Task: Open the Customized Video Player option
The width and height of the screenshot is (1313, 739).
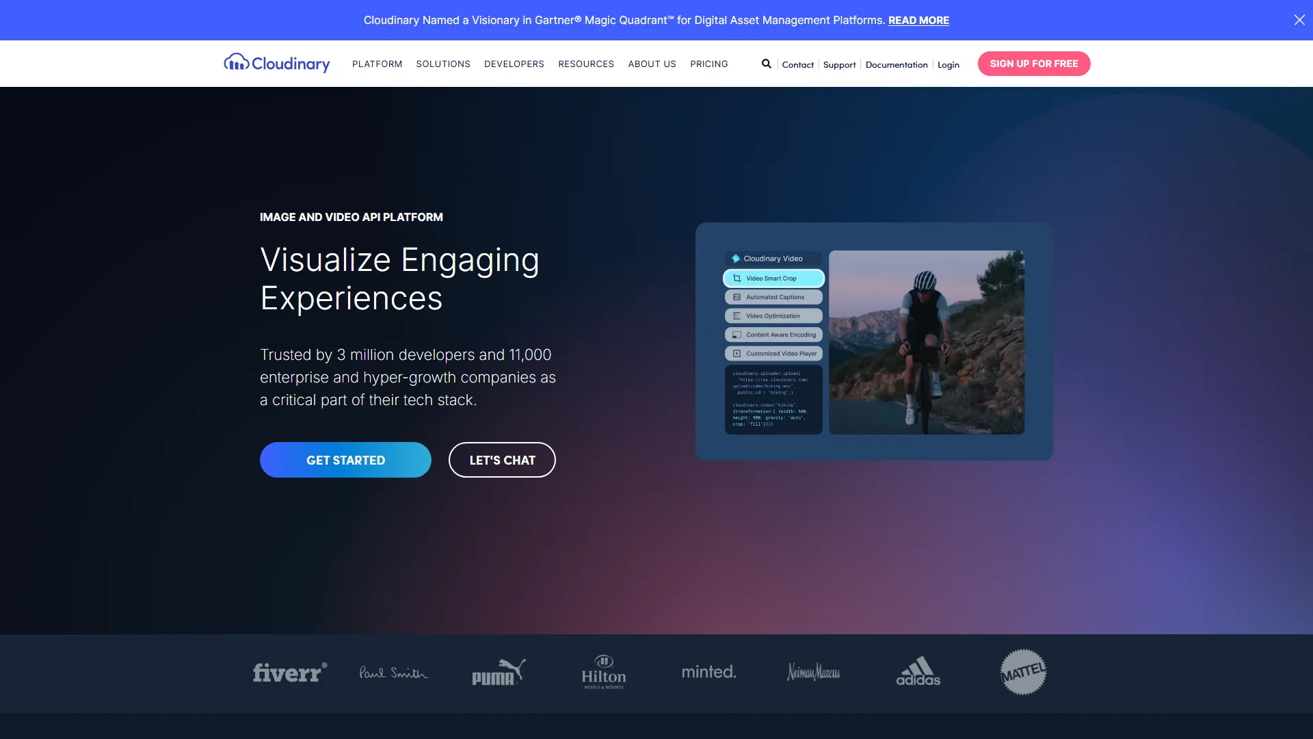Action: tap(736, 353)
